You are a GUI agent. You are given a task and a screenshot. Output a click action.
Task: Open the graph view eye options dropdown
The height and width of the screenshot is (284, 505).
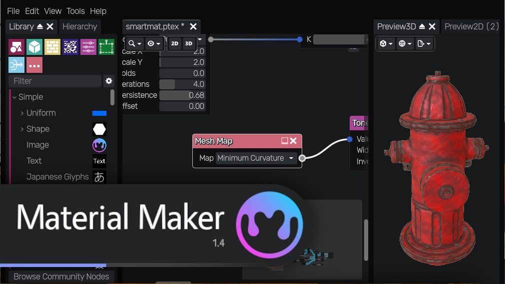point(154,43)
